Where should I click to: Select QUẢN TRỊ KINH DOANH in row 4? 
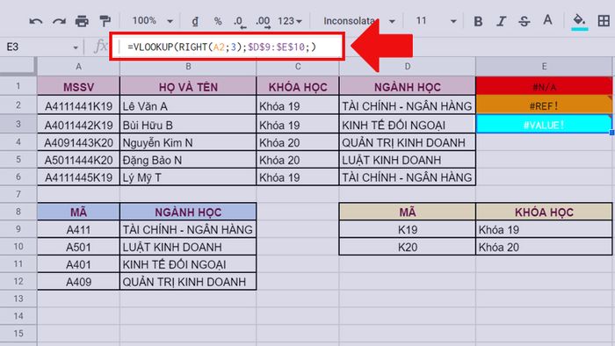[x=408, y=142]
